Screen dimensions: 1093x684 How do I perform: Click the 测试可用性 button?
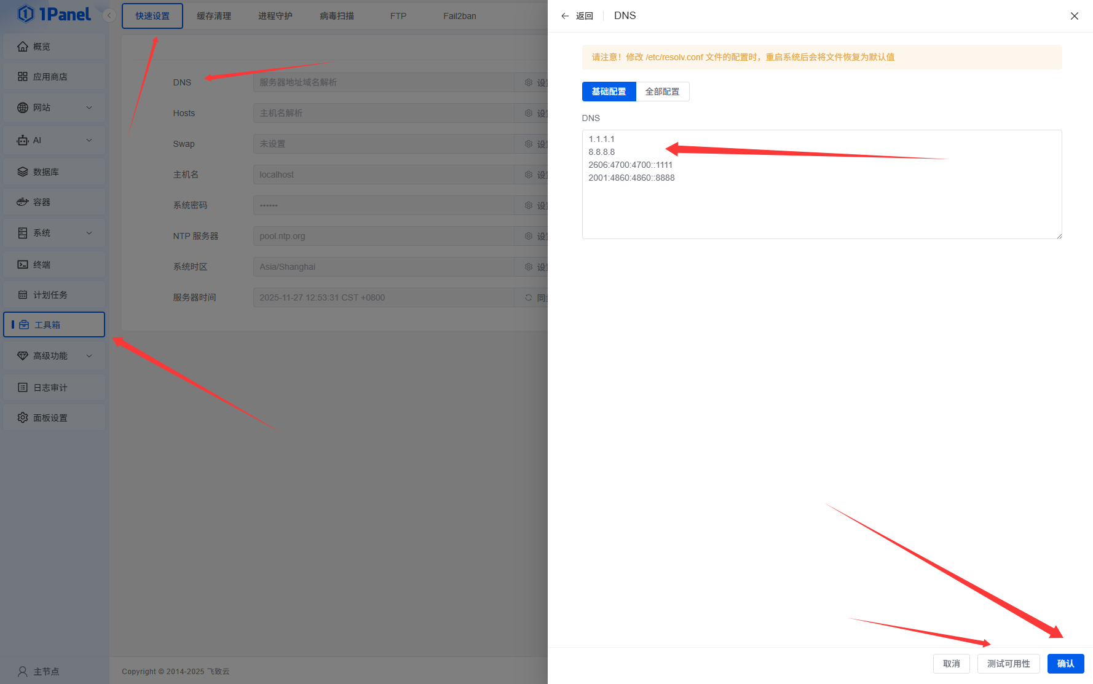click(x=1008, y=664)
